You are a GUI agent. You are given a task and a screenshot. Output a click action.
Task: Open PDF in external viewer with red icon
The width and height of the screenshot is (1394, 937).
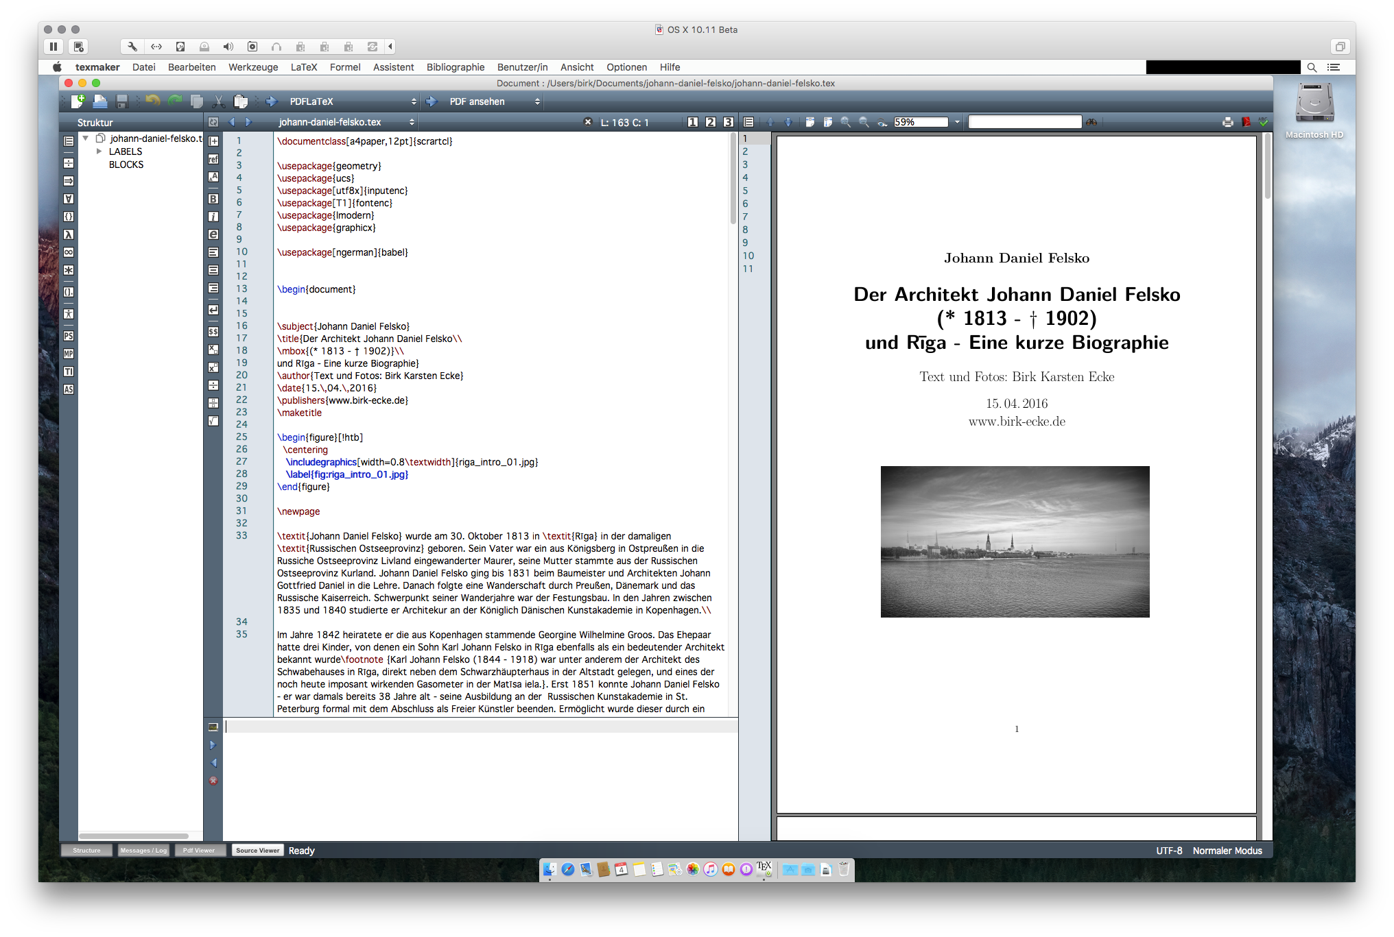click(x=1246, y=122)
